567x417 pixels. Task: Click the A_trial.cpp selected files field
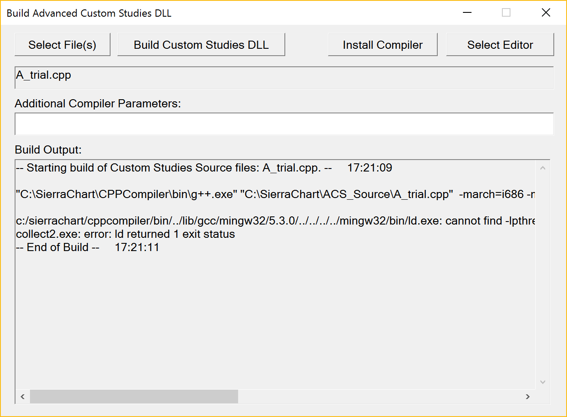pyautogui.click(x=283, y=77)
